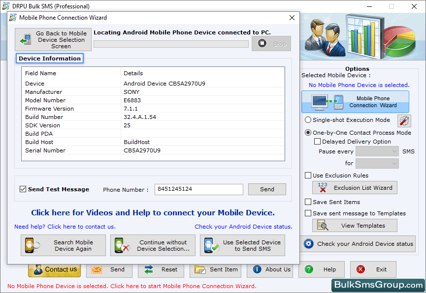Enable the Delayed Delivery Option checkbox
This screenshot has height=293, width=426.
(317, 142)
